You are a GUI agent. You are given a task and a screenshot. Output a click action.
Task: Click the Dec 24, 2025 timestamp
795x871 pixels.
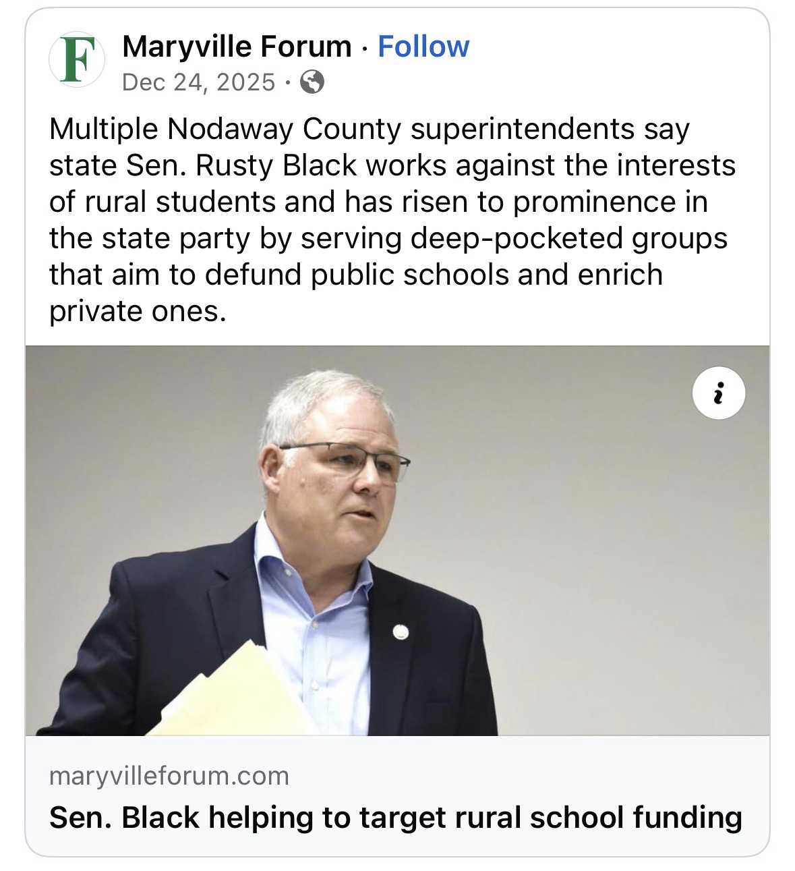pyautogui.click(x=199, y=82)
